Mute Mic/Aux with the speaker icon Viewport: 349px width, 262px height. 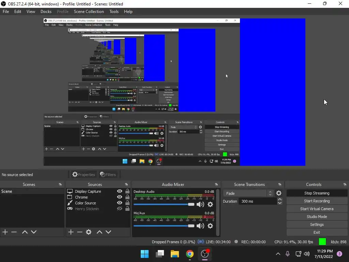click(200, 226)
